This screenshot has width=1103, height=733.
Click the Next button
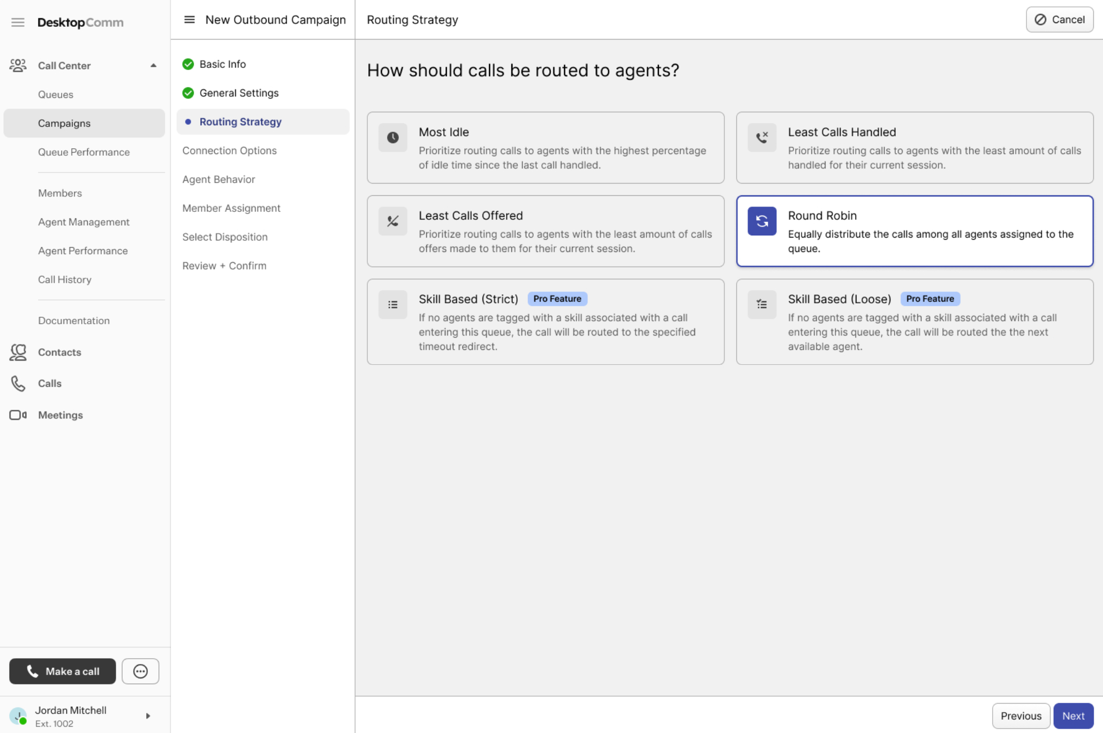pyautogui.click(x=1072, y=716)
